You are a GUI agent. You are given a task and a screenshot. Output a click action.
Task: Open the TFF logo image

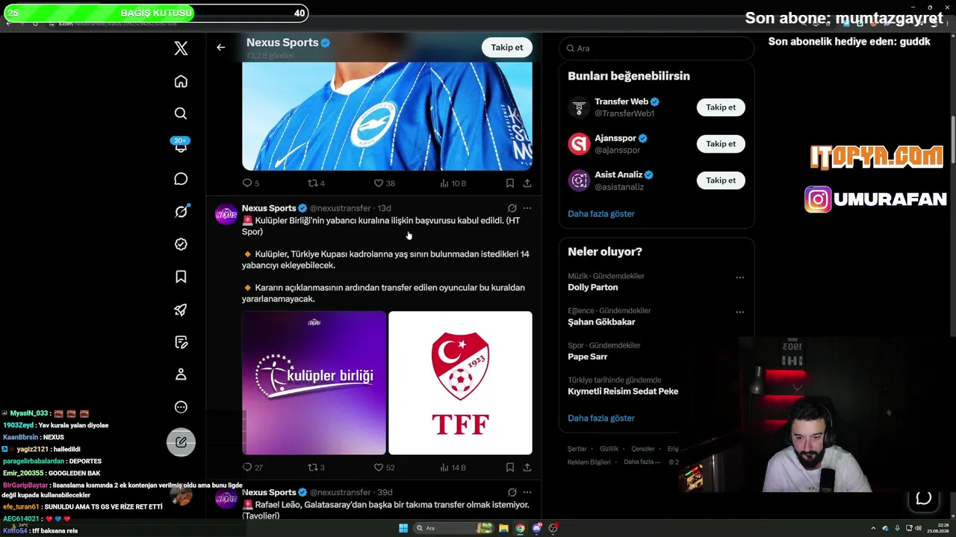(460, 383)
